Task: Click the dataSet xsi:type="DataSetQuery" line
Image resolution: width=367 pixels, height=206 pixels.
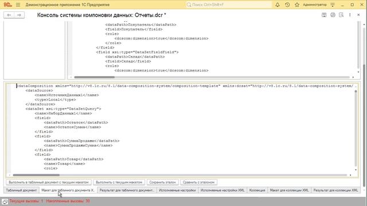Action: [63, 109]
